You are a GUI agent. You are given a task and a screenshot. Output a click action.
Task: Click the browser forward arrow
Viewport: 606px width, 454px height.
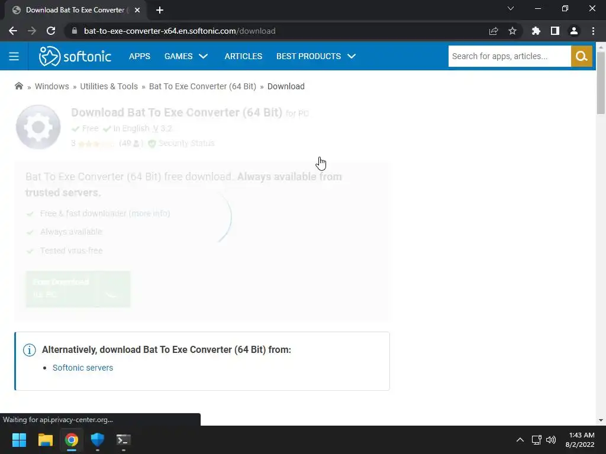[32, 31]
